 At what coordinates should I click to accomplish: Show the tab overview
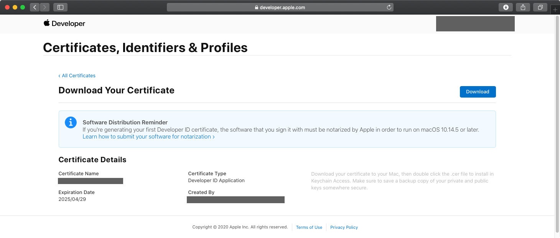540,7
